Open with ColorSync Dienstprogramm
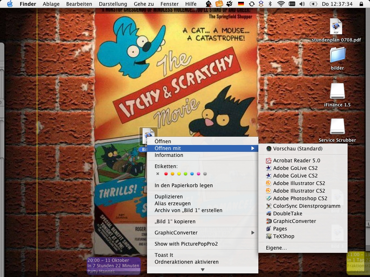Screen dimensions: 370x277 coord(303,206)
